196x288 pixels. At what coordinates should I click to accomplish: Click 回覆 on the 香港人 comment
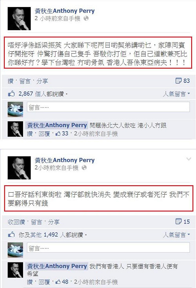pyautogui.click(x=44, y=282)
